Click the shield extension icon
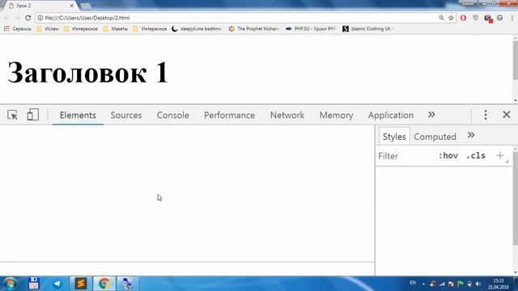 click(x=475, y=18)
